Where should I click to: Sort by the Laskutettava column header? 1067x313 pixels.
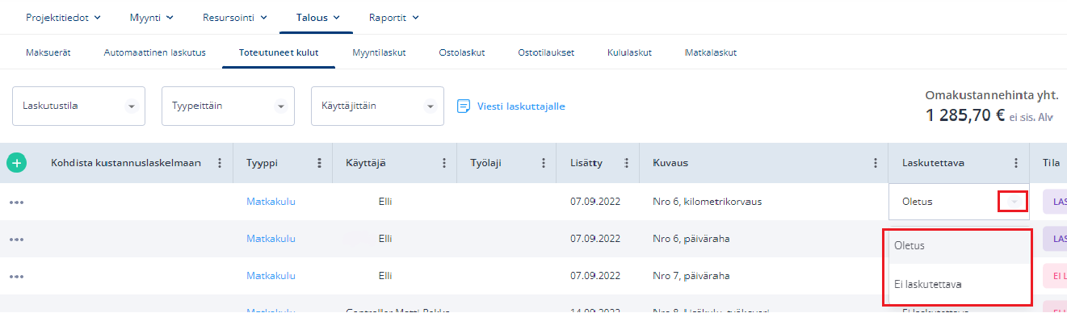coord(933,163)
